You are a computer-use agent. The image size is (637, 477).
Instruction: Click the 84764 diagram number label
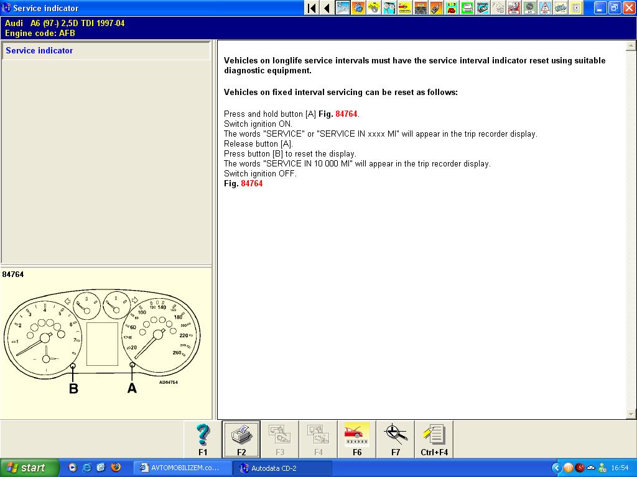13,274
